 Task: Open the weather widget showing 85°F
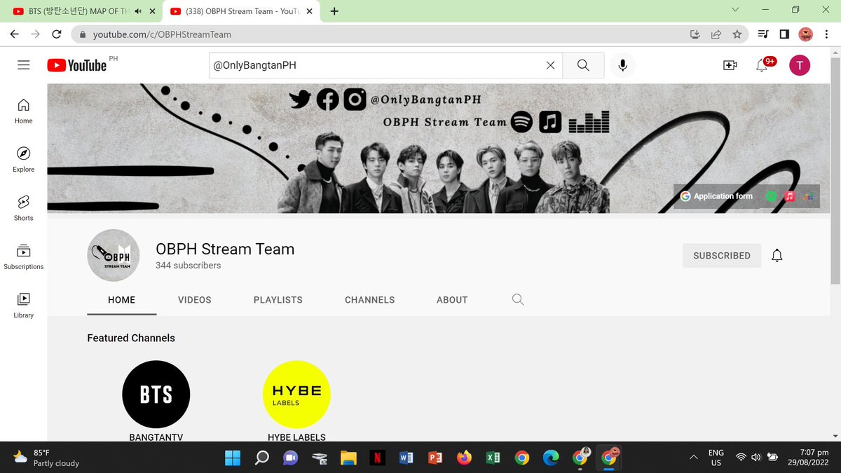click(48, 458)
